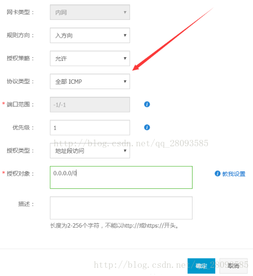Click the 规则方向 label text

click(x=20, y=35)
